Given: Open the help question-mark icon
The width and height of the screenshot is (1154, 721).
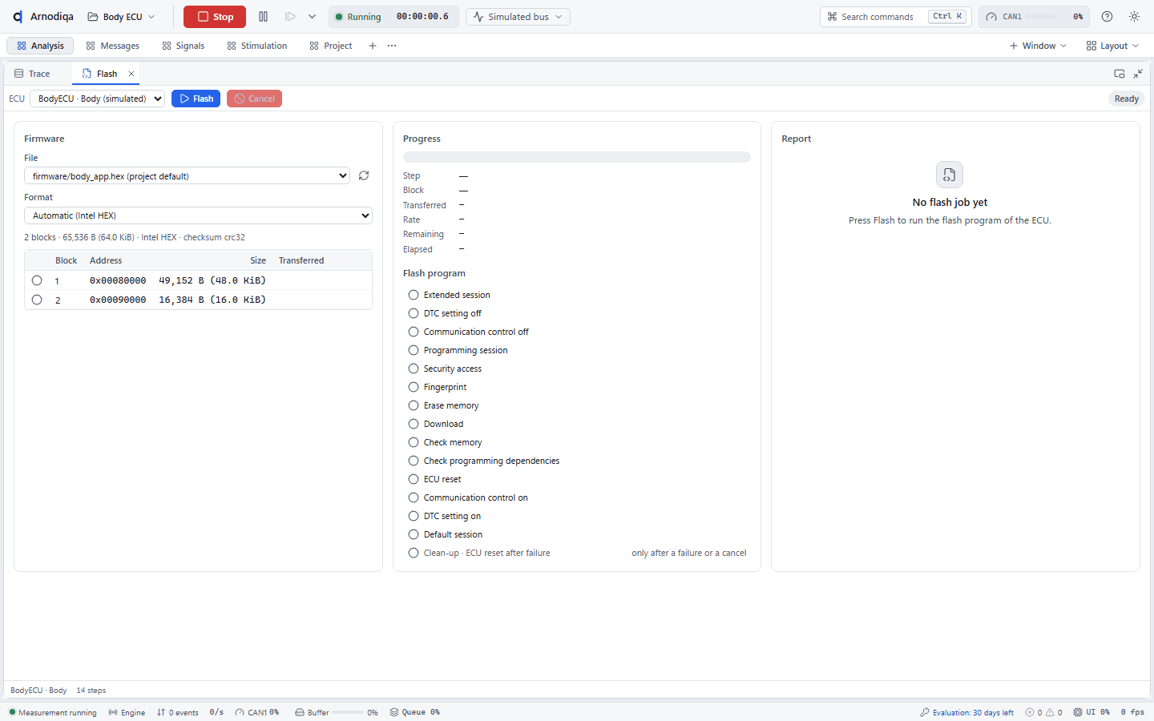Looking at the screenshot, I should point(1108,17).
